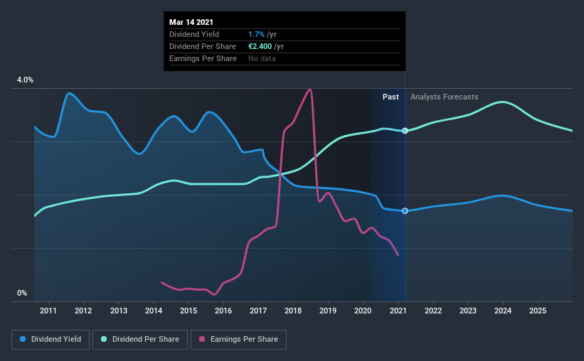Viewport: 584px width, 361px height.
Task: Toggle the Dividend Yield legend button
Action: coord(51,340)
